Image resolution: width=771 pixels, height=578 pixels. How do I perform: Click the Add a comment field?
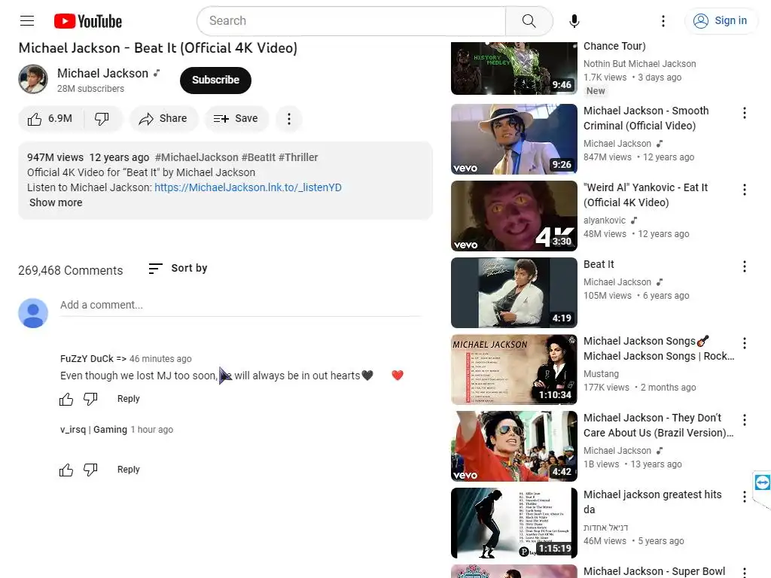[240, 306]
